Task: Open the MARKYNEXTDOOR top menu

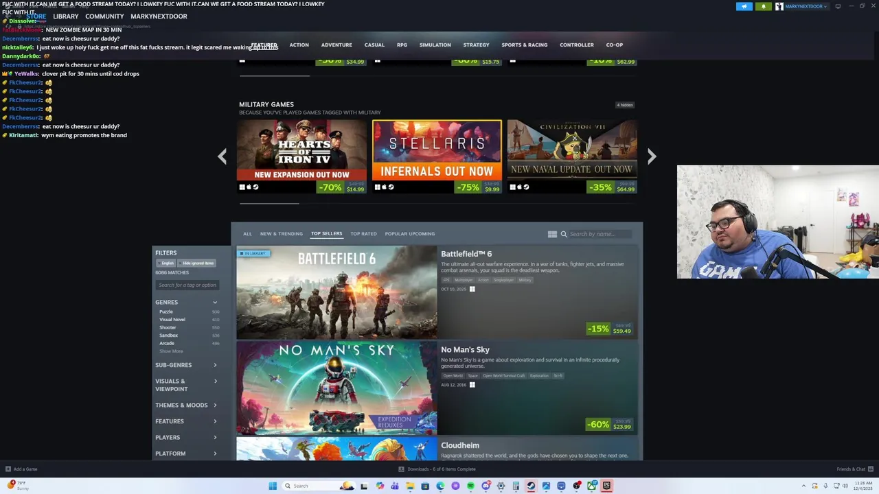Action: pos(159,16)
